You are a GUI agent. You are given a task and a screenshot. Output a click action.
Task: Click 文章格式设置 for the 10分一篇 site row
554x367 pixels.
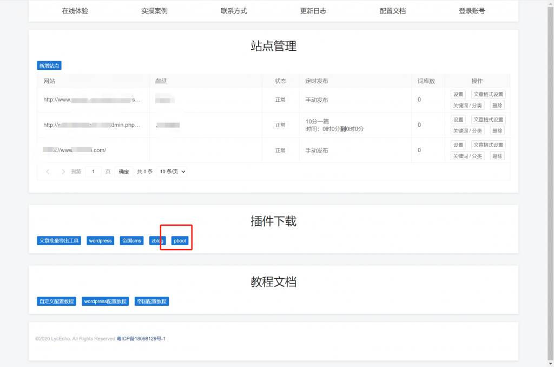pos(489,120)
